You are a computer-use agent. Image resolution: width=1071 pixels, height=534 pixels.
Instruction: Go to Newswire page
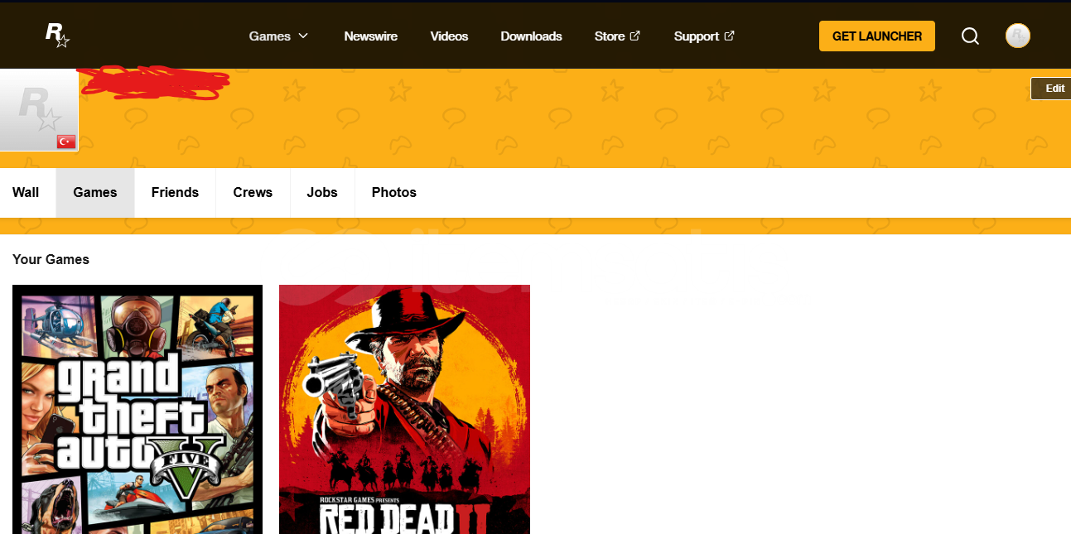[x=371, y=36]
